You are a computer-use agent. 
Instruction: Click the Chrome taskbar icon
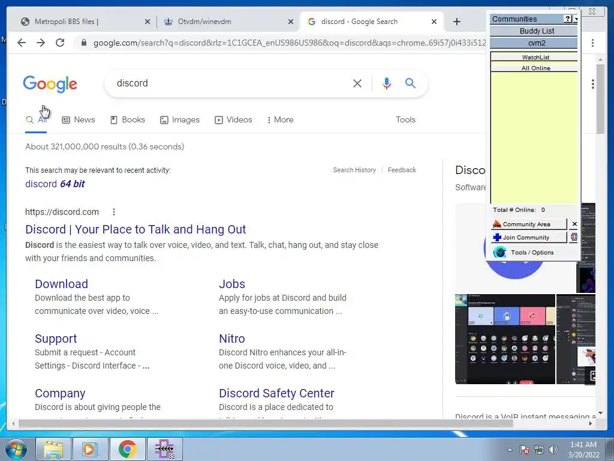(x=127, y=449)
